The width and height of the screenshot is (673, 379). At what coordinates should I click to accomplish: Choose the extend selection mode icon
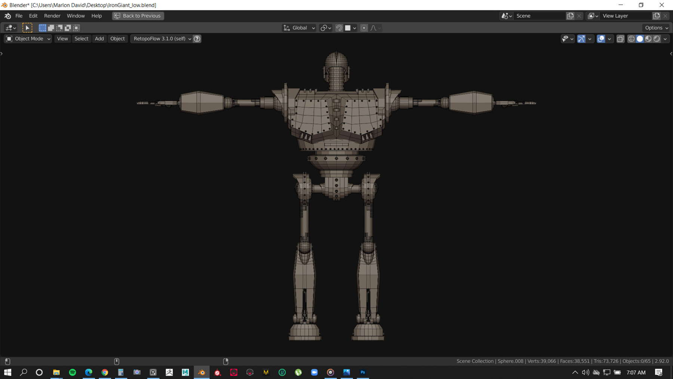pos(51,28)
